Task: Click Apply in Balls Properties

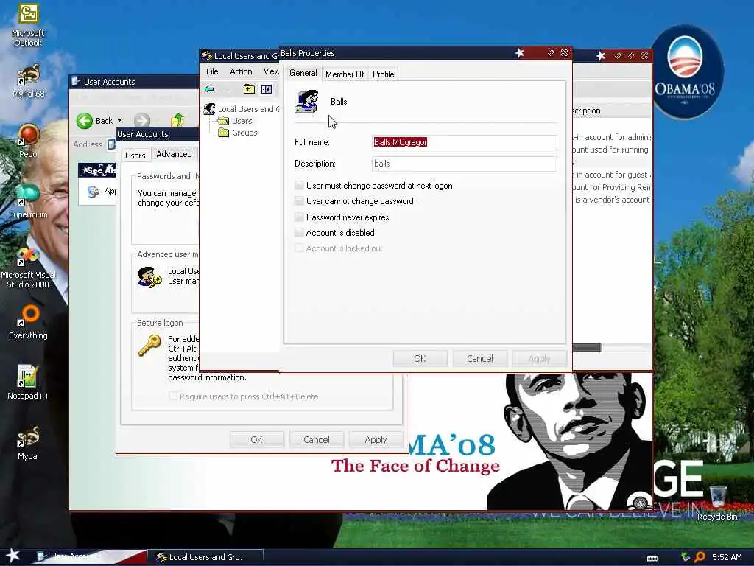Action: pyautogui.click(x=540, y=359)
